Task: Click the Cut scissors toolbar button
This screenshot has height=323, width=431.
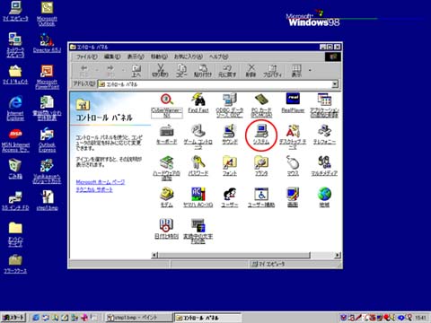Action: click(161, 71)
